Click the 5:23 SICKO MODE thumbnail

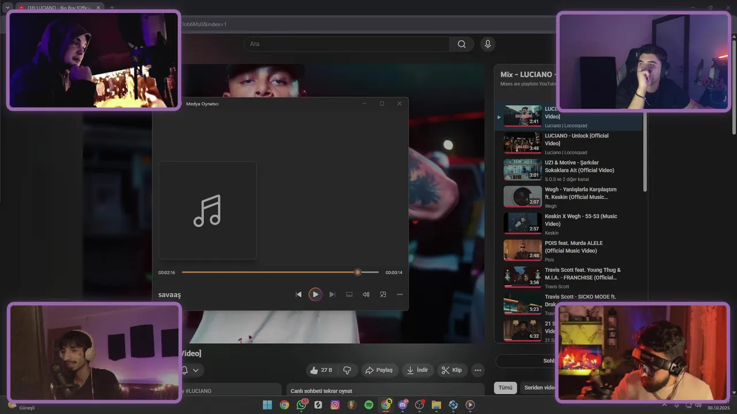(522, 304)
